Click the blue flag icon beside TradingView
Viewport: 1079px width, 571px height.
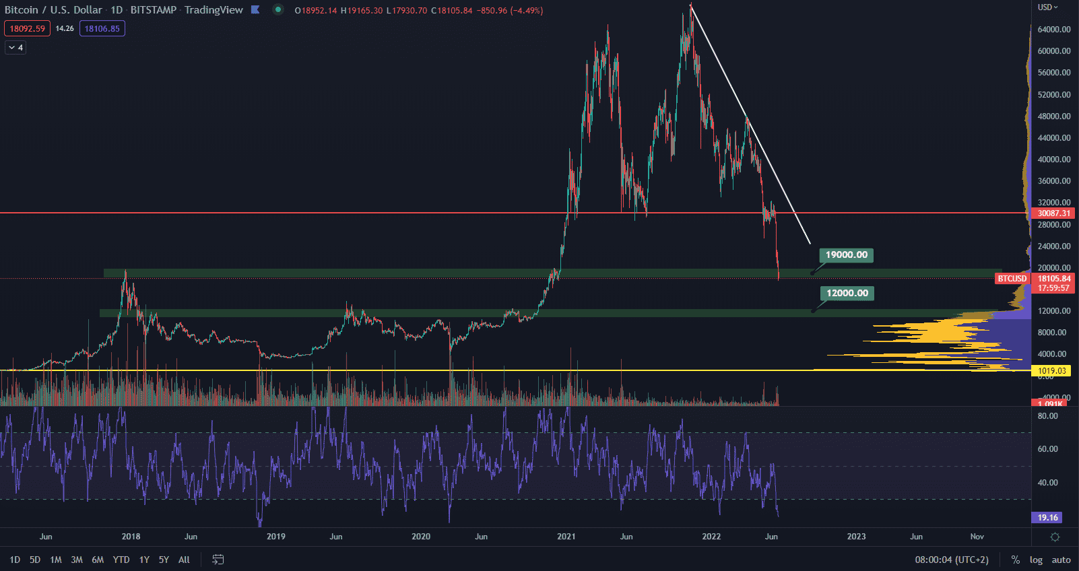coord(255,9)
